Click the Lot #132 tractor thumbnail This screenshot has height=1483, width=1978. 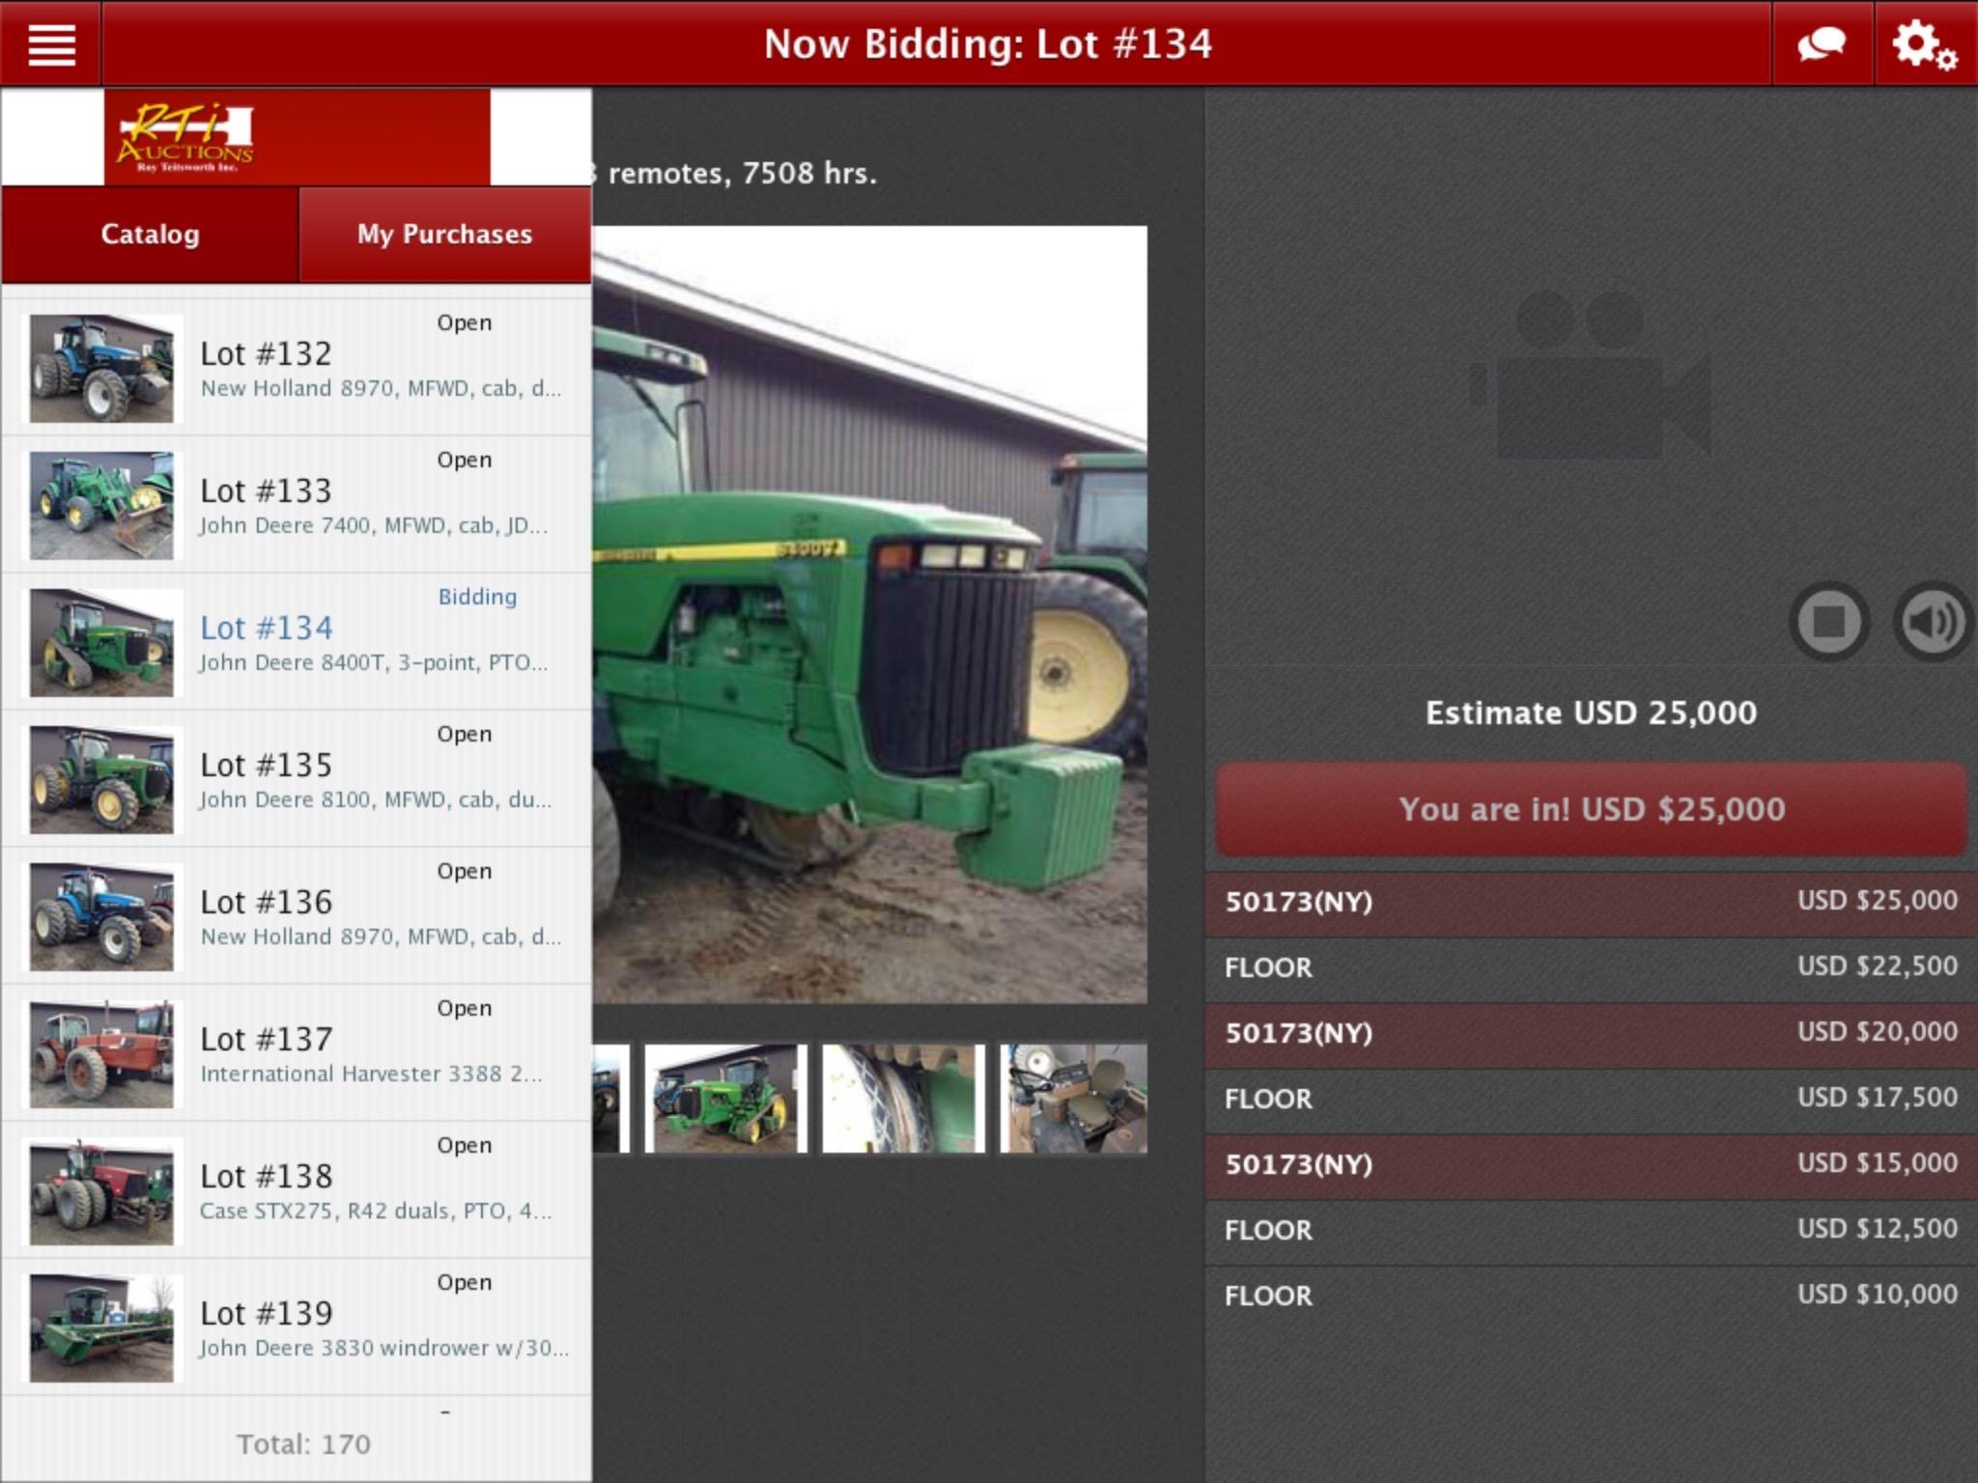(x=101, y=369)
